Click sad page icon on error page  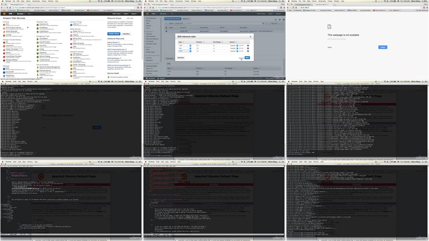click(x=330, y=26)
